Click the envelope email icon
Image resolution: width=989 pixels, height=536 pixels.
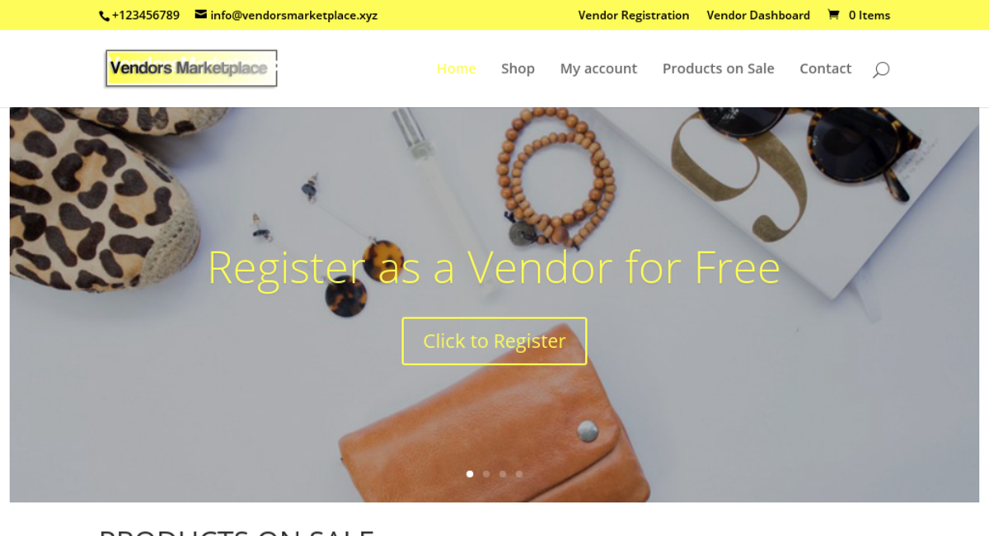tap(200, 15)
